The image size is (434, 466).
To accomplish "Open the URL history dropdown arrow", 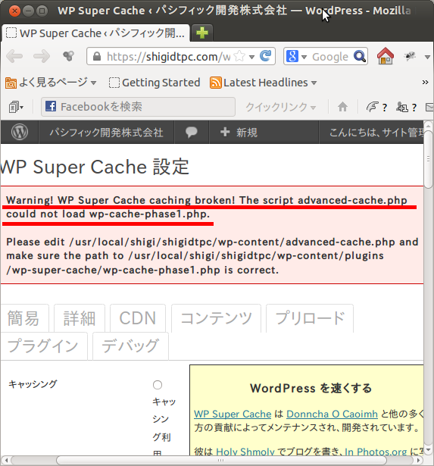I will click(252, 57).
